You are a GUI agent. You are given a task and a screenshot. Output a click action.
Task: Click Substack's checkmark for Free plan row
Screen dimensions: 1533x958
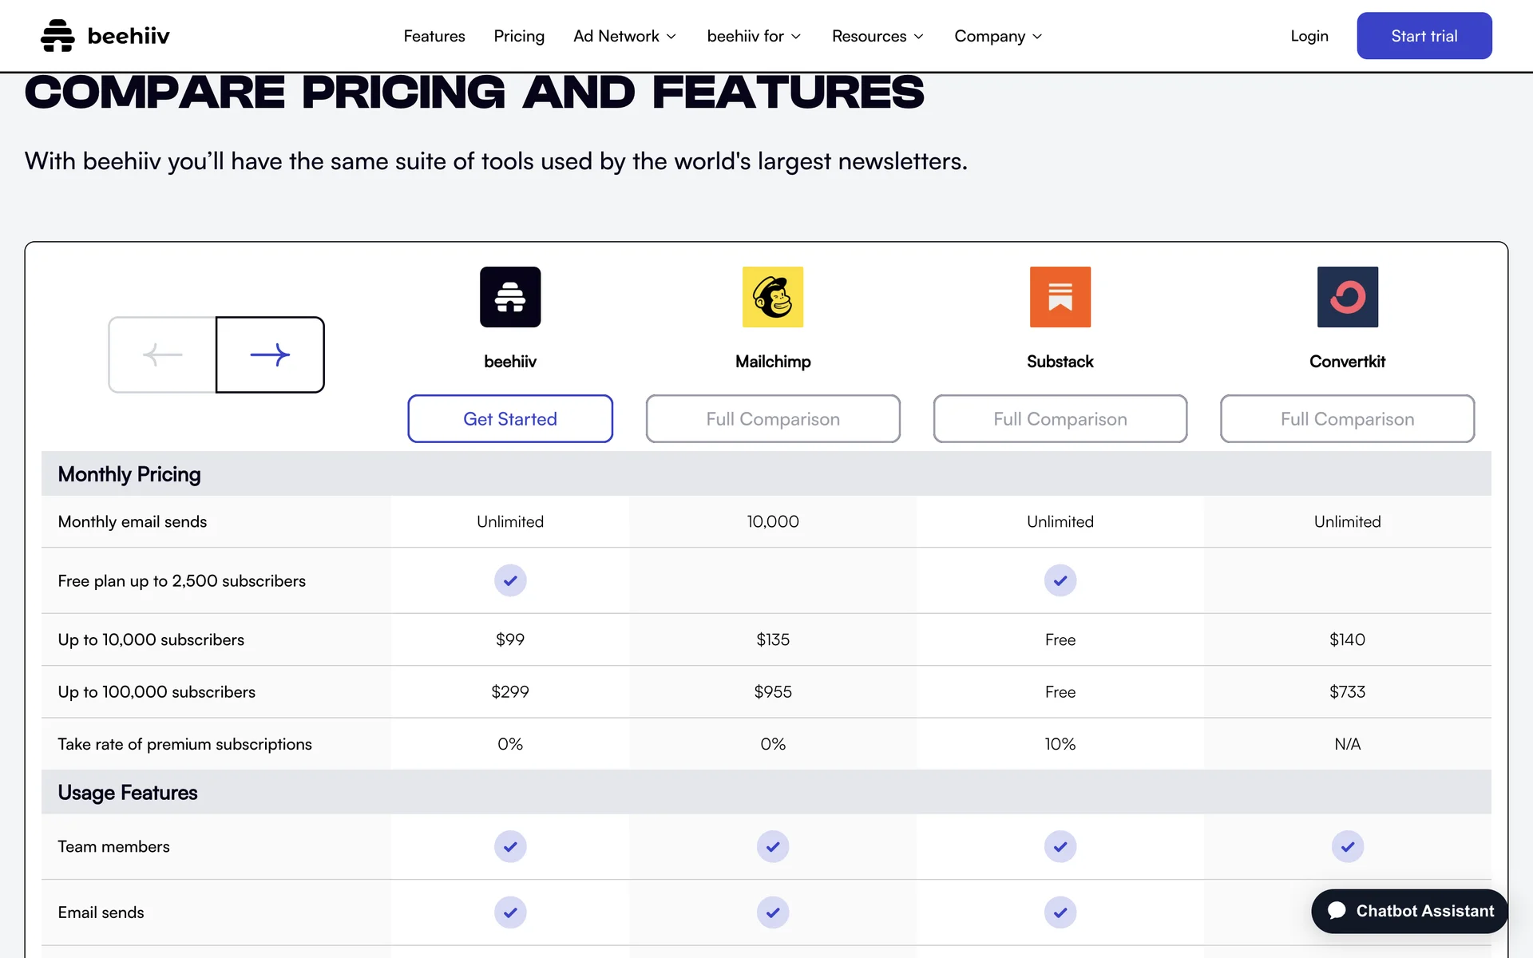coord(1060,580)
